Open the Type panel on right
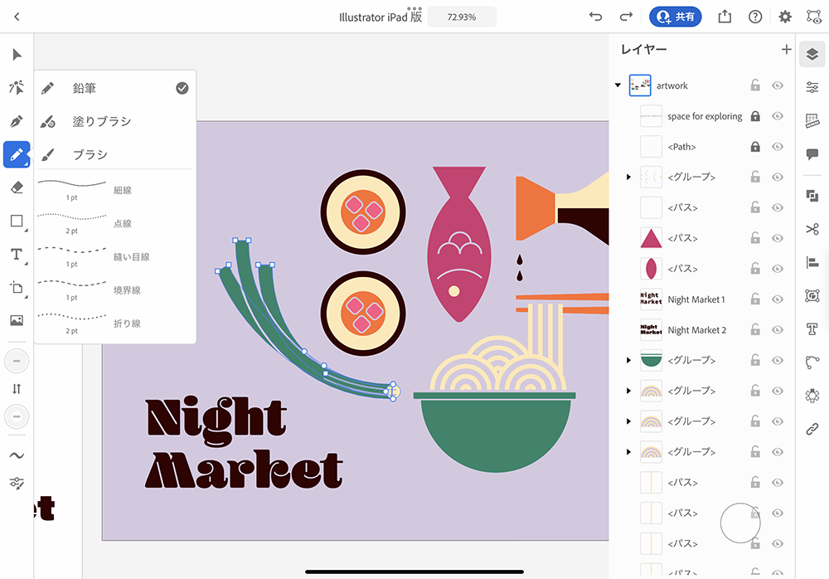Viewport: 829px width, 579px height. pos(812,329)
